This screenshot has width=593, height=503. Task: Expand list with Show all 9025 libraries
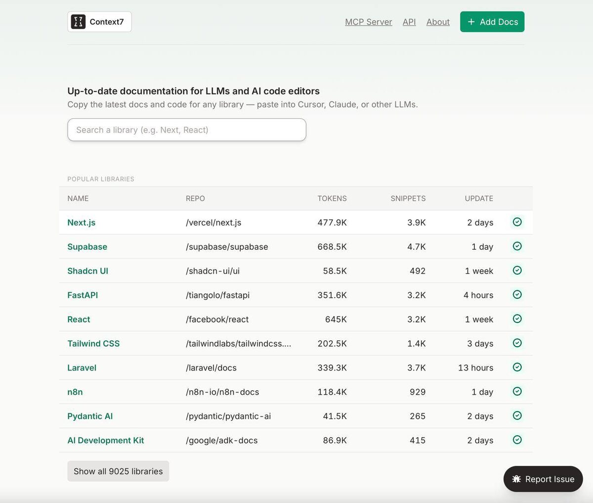point(118,471)
